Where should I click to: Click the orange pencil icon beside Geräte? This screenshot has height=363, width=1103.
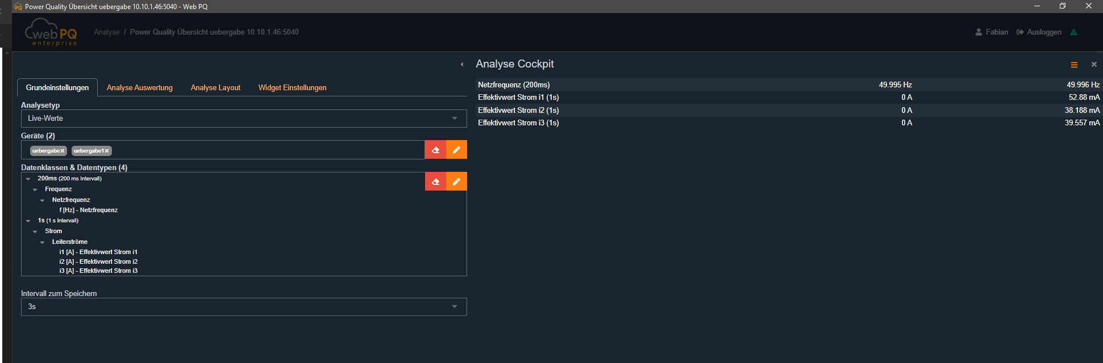[456, 150]
